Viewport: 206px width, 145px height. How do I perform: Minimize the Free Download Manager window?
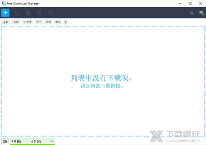point(180,3)
